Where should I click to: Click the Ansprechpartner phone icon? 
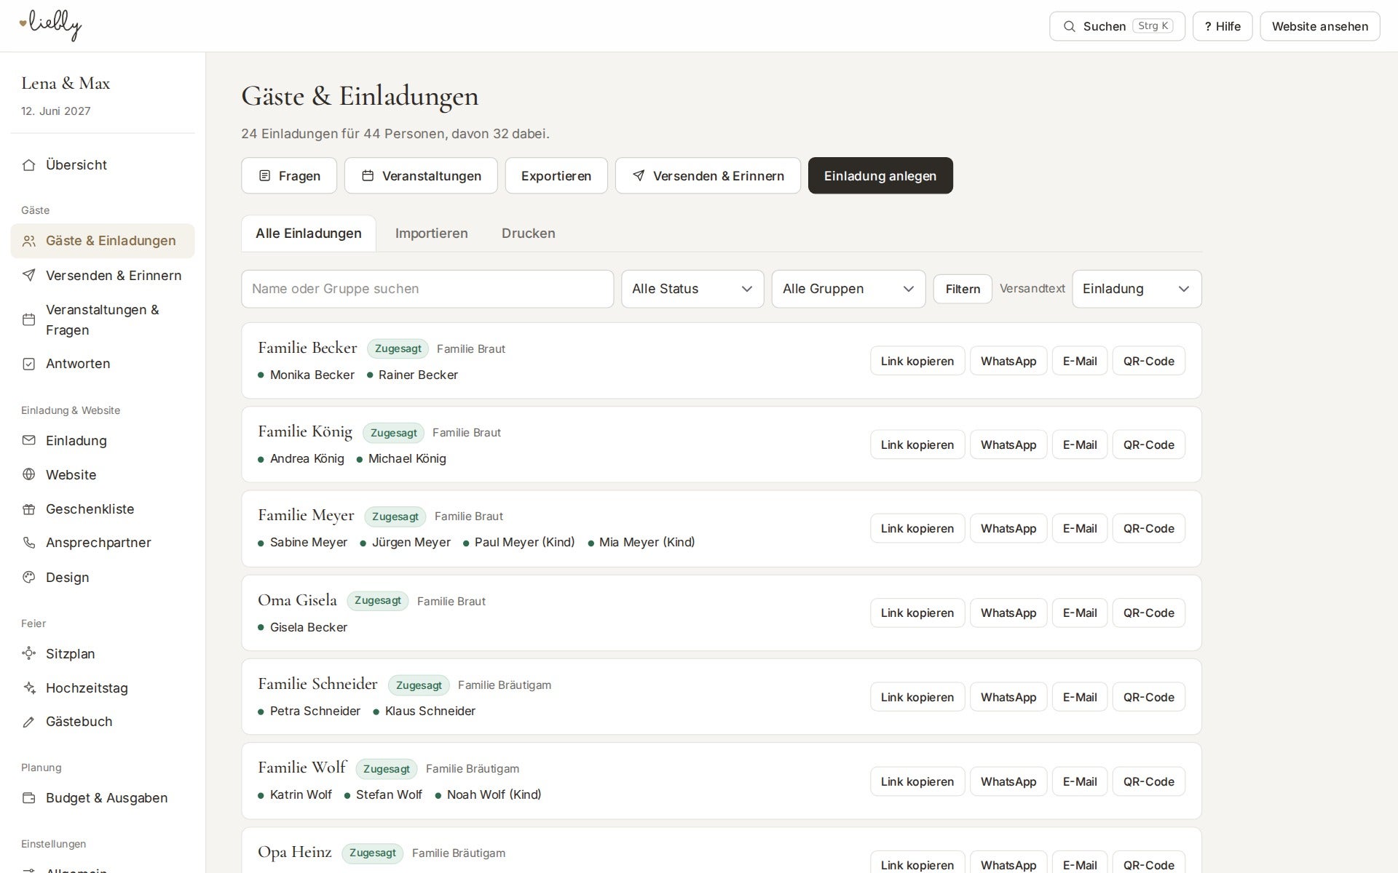29,543
